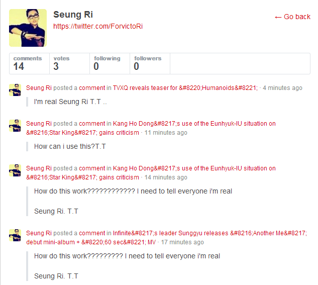Click Seung Ri username in the TVXQ entry
This screenshot has width=318, height=285.
pos(39,88)
